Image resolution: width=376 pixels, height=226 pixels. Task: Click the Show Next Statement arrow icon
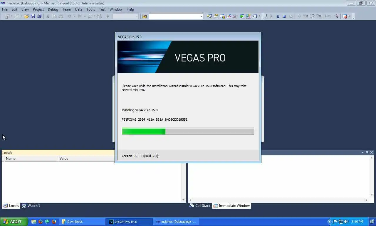click(299, 16)
